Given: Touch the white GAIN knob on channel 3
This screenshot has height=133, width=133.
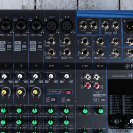Looking at the screenshot, I should tap(20, 76).
